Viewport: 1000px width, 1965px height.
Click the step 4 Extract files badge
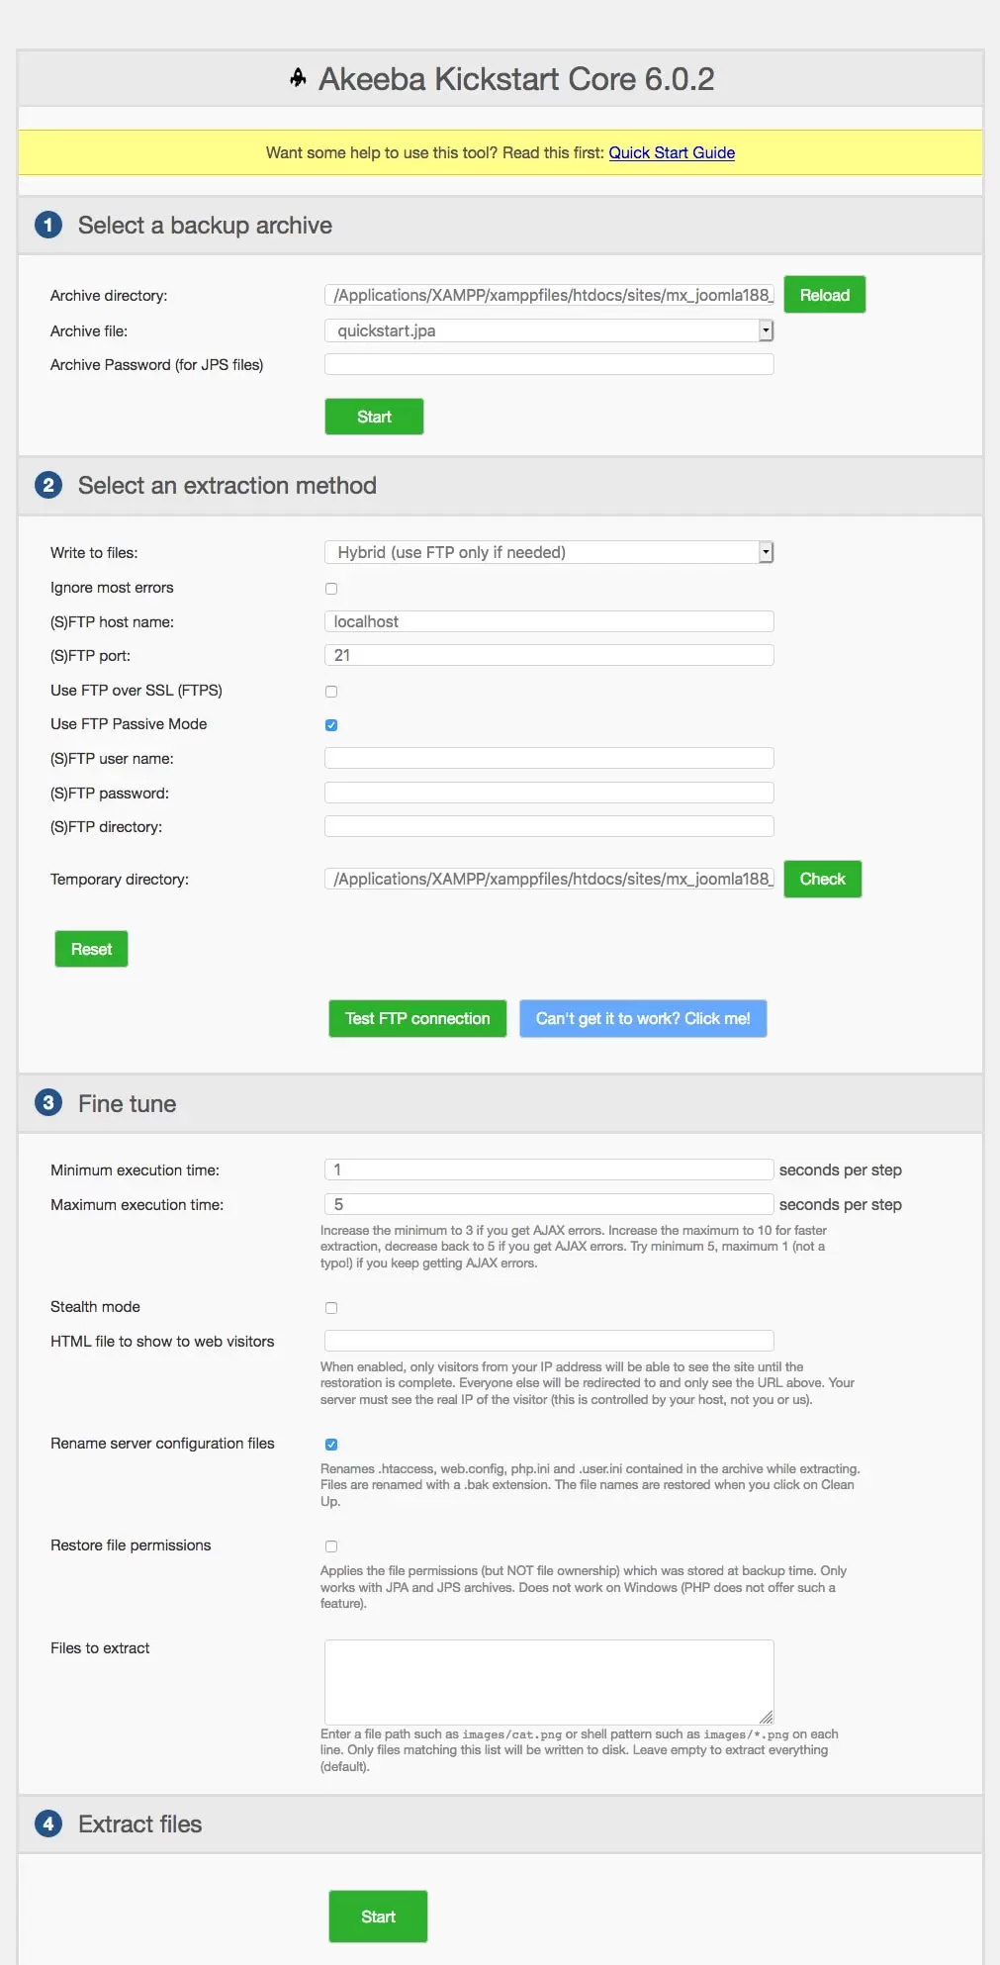pos(46,1824)
